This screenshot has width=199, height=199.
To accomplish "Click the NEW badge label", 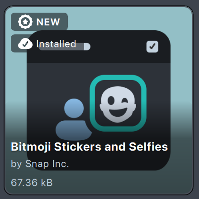I will coord(39,22).
